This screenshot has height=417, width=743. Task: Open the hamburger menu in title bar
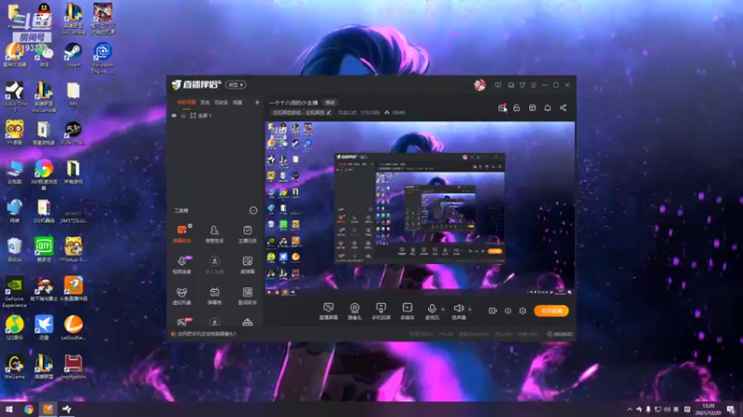(x=533, y=85)
